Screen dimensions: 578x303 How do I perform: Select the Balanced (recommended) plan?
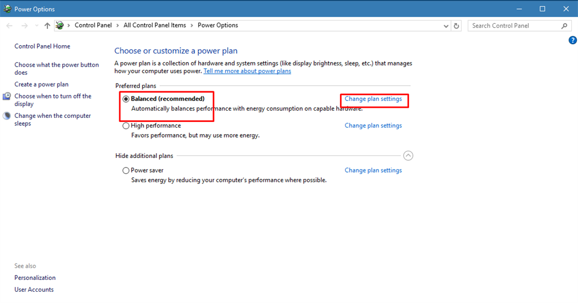tap(126, 99)
